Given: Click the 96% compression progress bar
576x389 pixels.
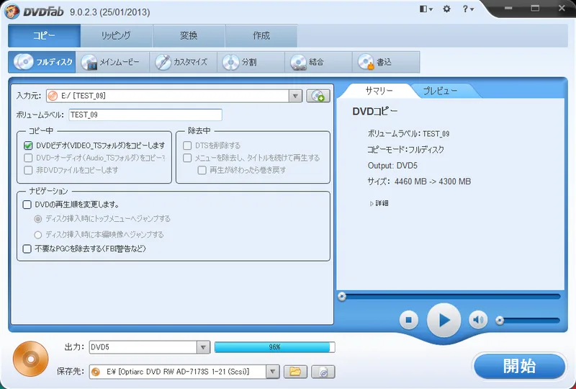Looking at the screenshot, I should (274, 347).
